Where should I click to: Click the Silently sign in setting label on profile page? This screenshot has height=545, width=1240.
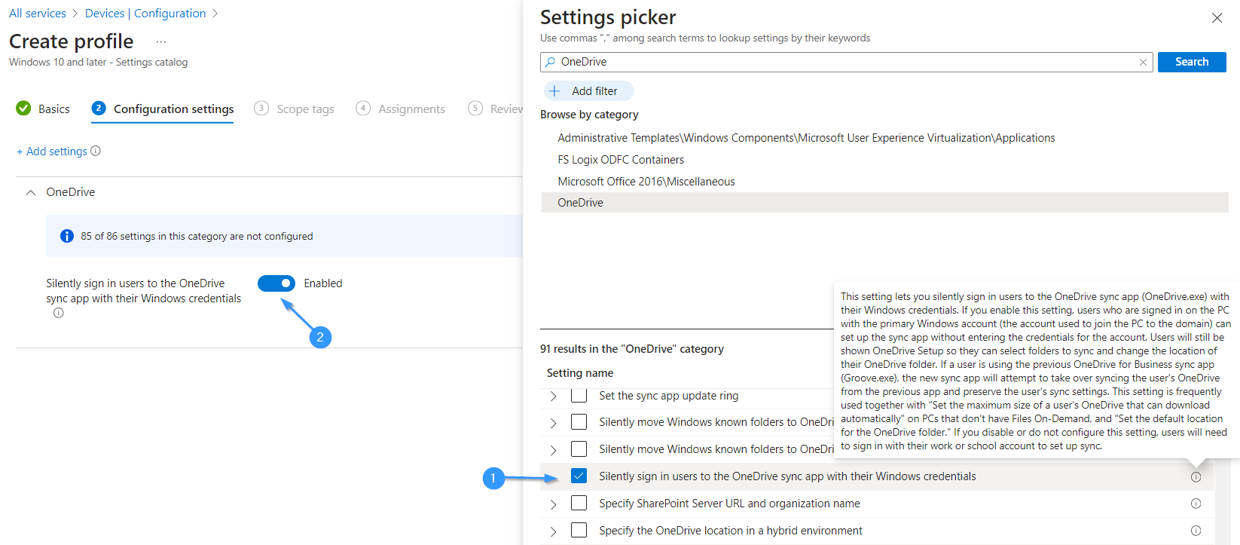point(143,291)
